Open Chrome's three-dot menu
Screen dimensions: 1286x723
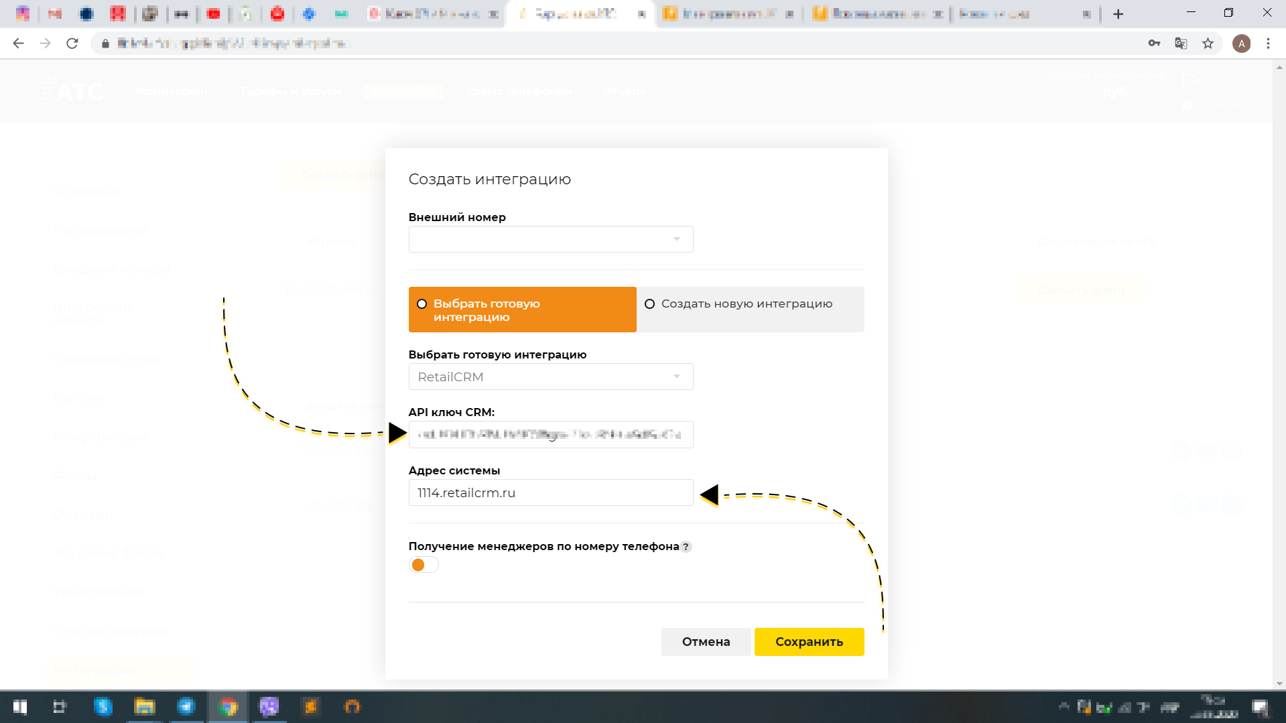point(1267,43)
